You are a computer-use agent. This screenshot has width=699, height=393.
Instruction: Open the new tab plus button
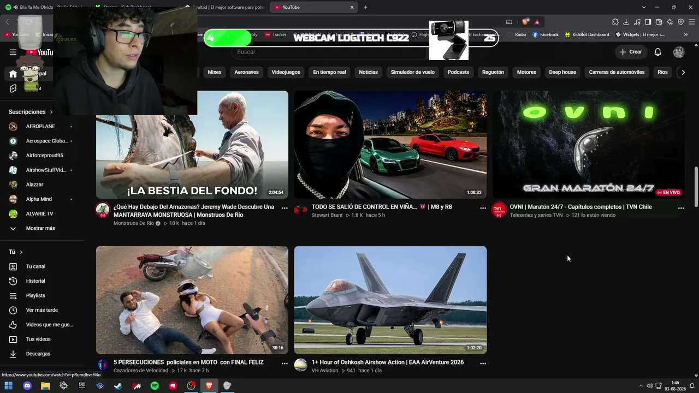click(365, 7)
